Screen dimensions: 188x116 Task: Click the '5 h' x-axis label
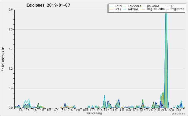tap(49, 110)
